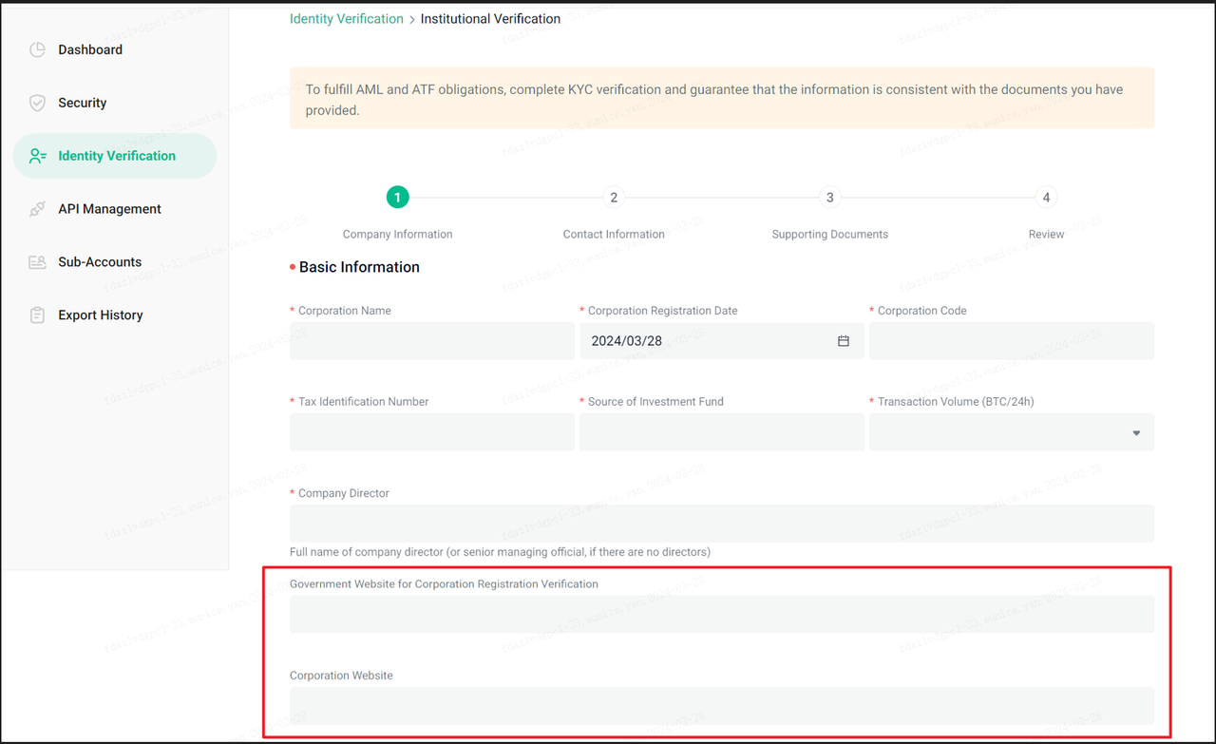
Task: Focus the Corporation Name input field
Action: pos(431,341)
